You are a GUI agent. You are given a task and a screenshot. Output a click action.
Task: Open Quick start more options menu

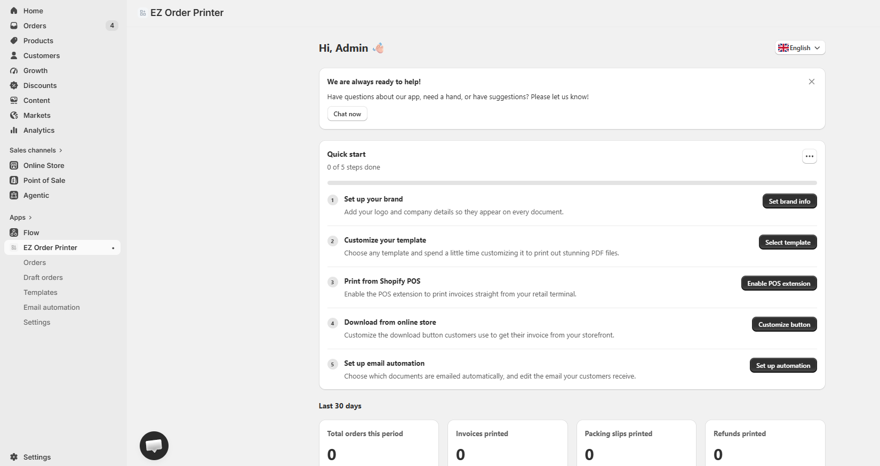point(810,156)
